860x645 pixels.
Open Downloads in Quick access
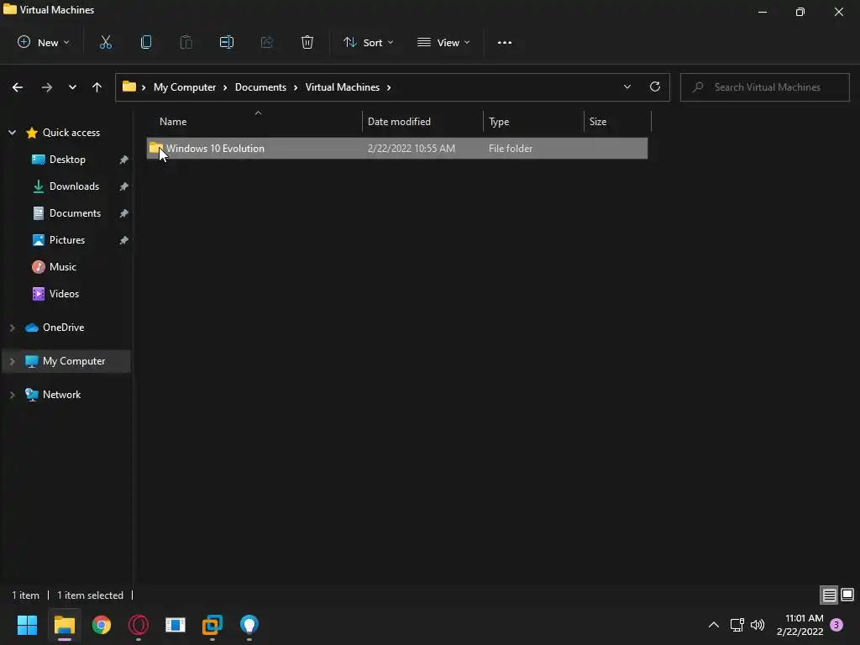pyautogui.click(x=74, y=186)
